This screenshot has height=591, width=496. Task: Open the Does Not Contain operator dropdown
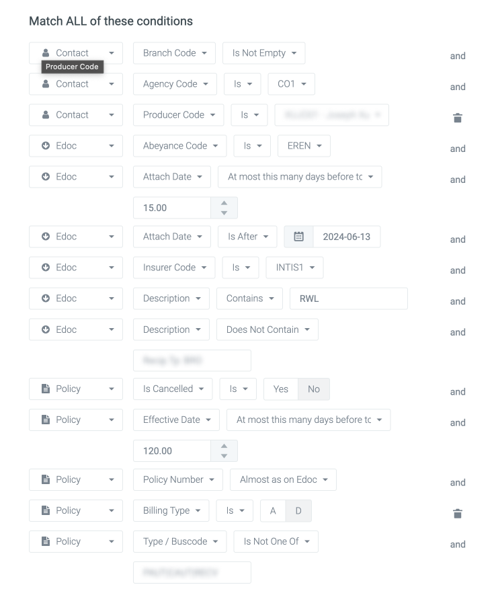coord(267,329)
